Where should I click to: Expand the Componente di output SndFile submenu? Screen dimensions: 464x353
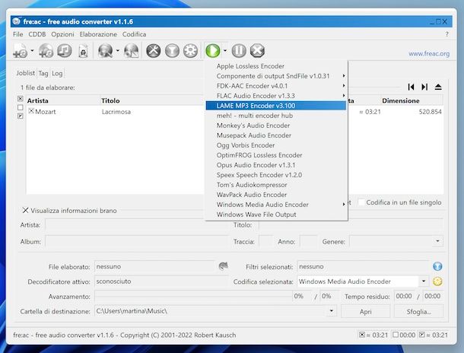tap(276, 76)
